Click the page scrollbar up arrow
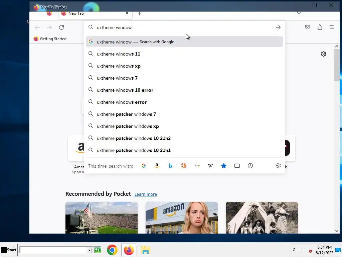The image size is (342, 257). pos(337,46)
